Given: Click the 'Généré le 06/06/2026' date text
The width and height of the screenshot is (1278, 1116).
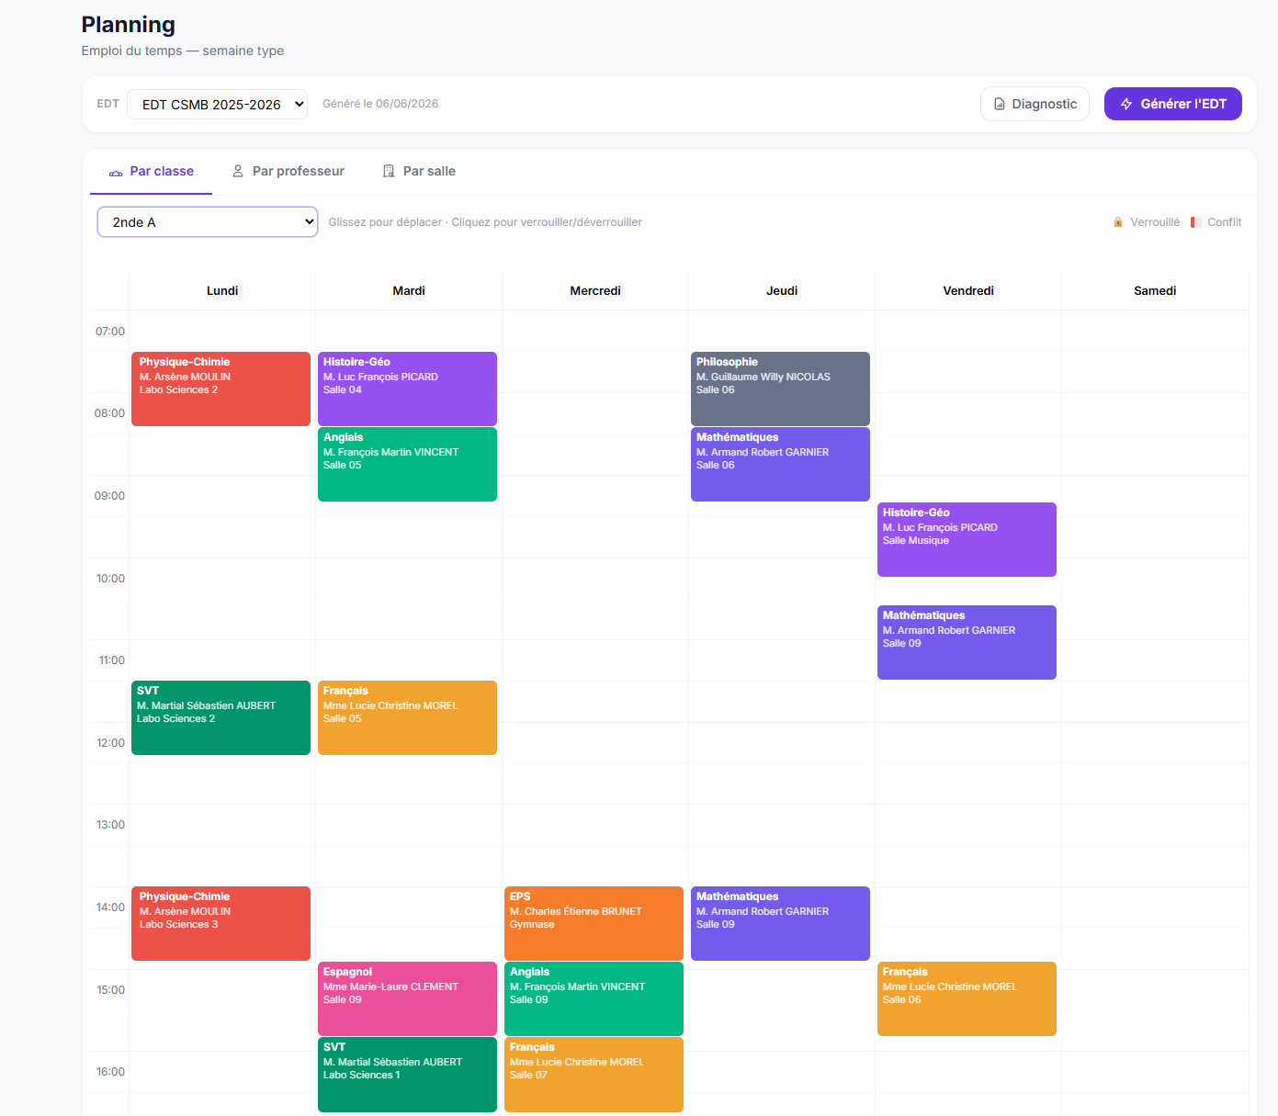Looking at the screenshot, I should pyautogui.click(x=380, y=104).
